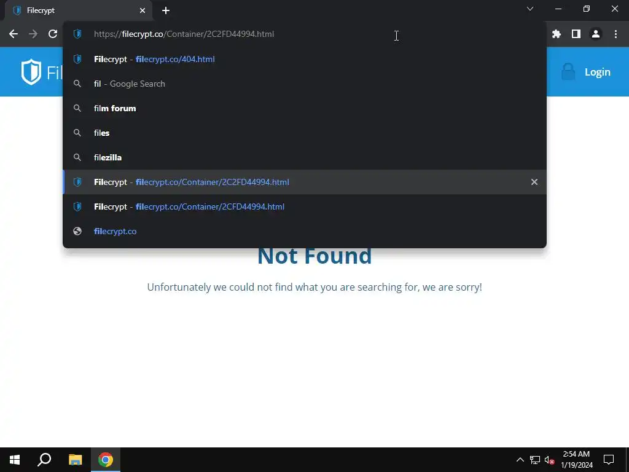Go back to previous page
Screen dimensions: 629x472
14,34
